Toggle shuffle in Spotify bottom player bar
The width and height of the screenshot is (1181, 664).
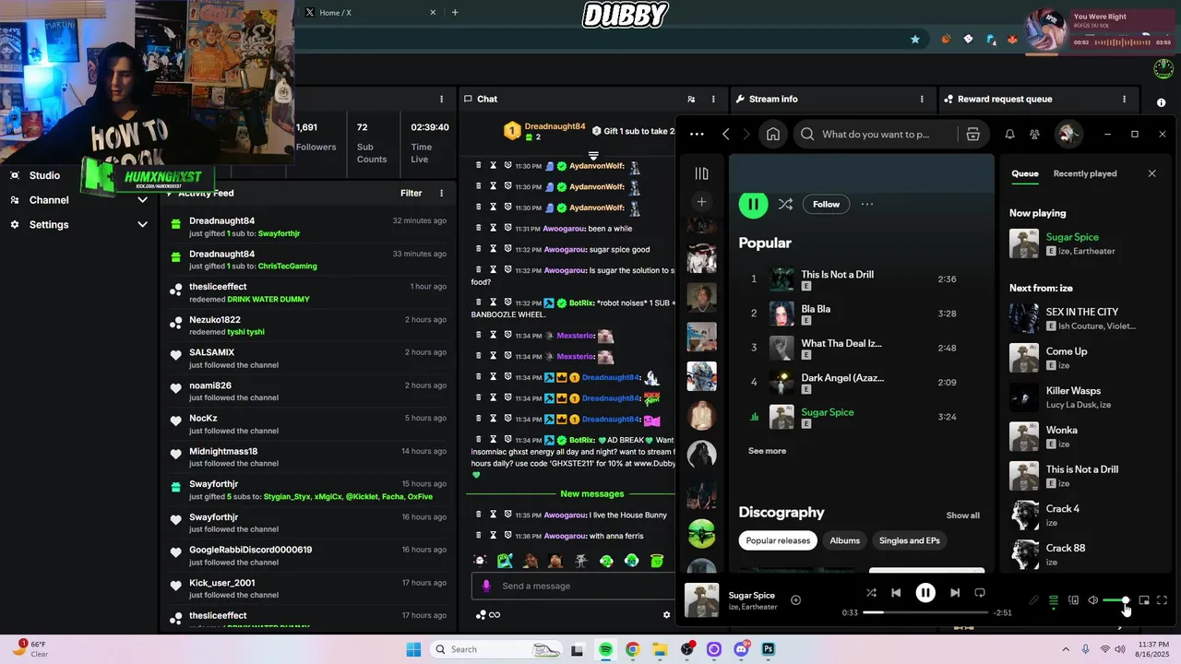(x=871, y=593)
